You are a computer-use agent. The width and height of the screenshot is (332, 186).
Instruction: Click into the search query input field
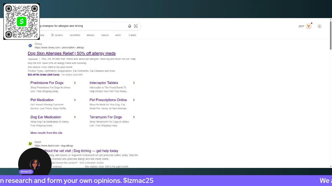tap(83, 26)
